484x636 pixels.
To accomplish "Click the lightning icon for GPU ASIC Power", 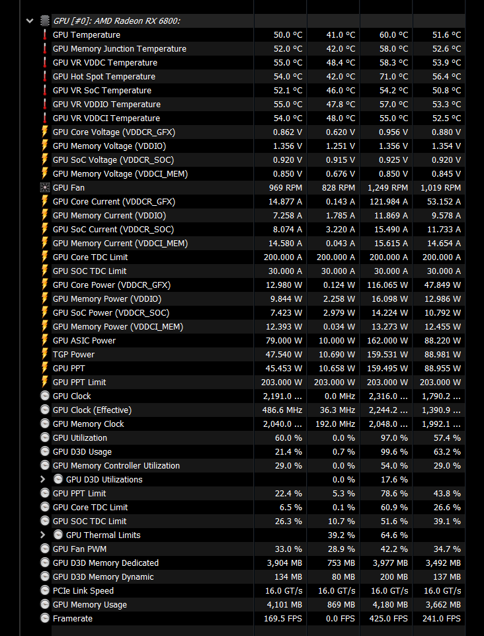I will click(45, 340).
